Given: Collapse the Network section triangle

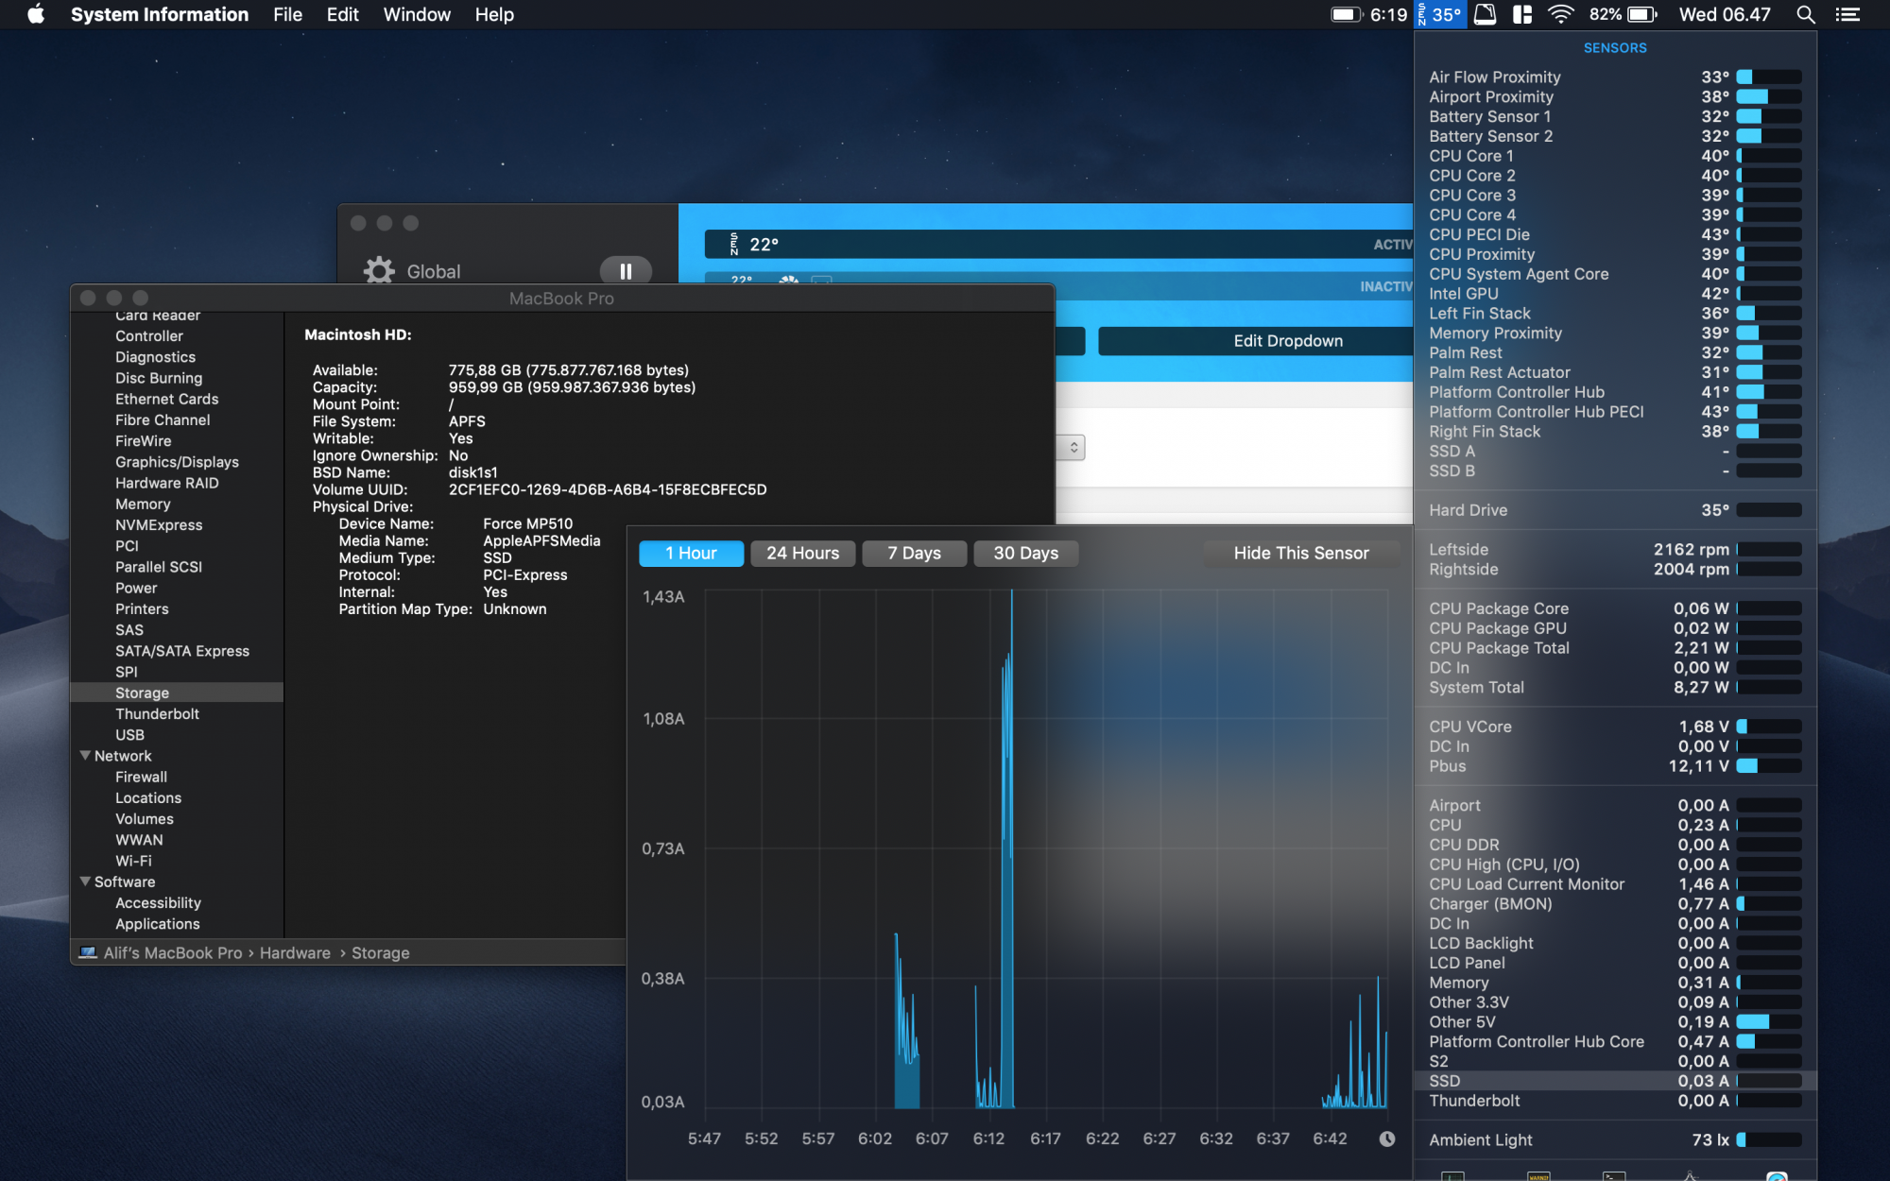Looking at the screenshot, I should (85, 756).
